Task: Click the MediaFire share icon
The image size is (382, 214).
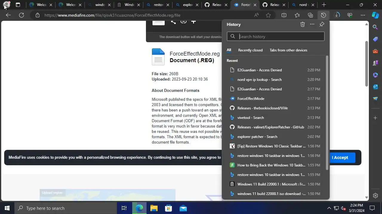Action: point(173,21)
